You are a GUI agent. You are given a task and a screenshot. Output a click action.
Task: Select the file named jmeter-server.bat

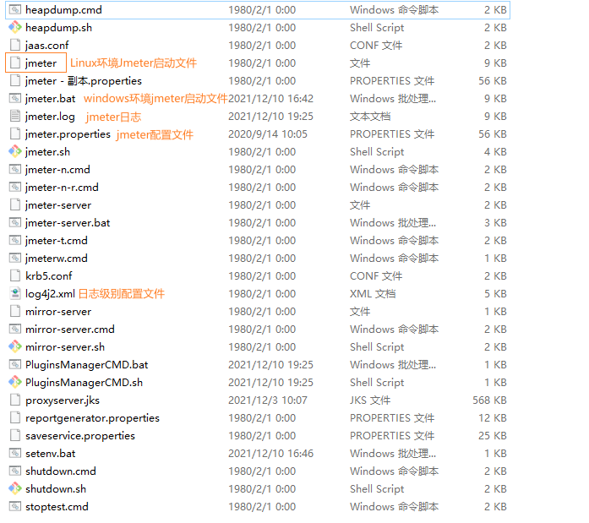point(68,223)
